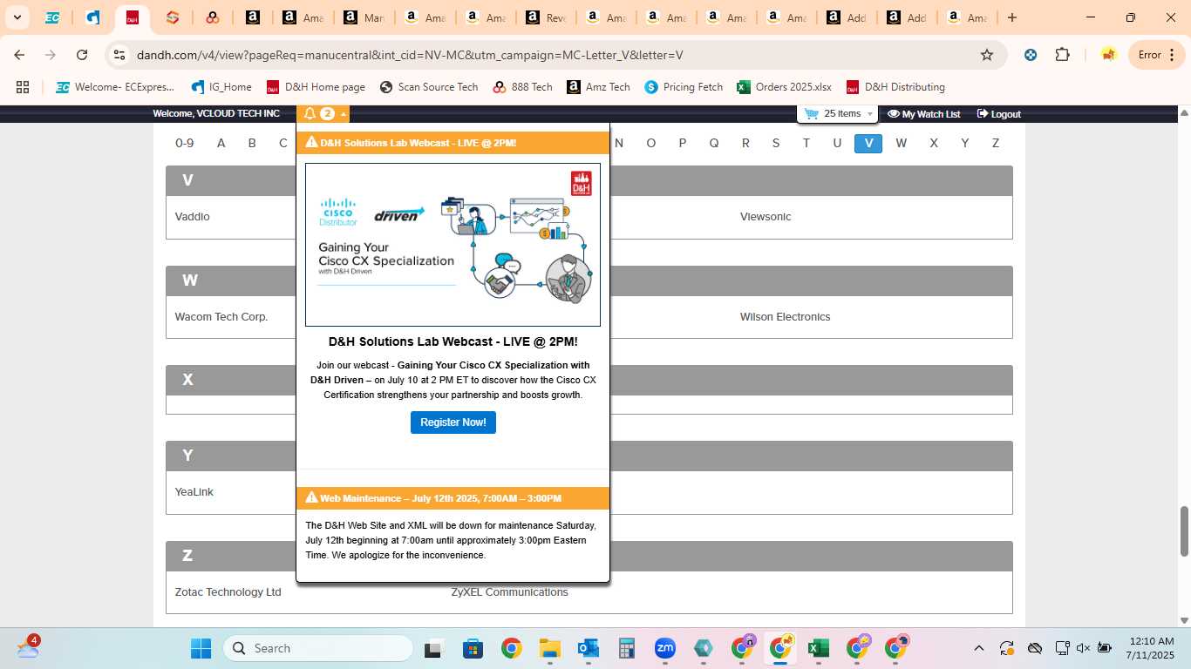Open the IG_Home bookmark
This screenshot has height=669, width=1191.
pyautogui.click(x=221, y=87)
